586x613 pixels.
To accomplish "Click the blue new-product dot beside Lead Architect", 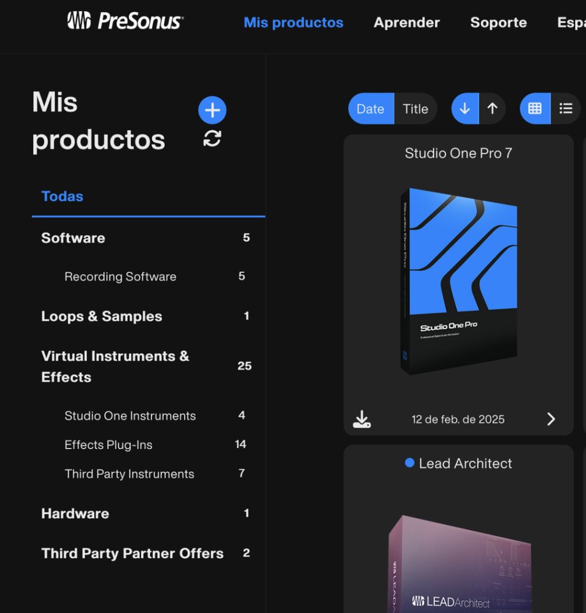I will (x=408, y=464).
